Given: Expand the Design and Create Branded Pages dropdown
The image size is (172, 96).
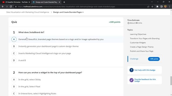Looking at the screenshot, I should [68, 12].
